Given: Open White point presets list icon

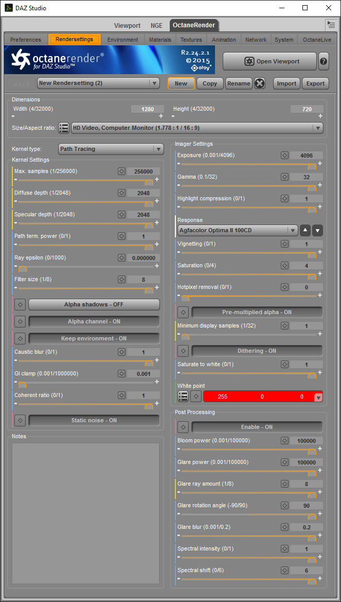Looking at the screenshot, I should 183,397.
